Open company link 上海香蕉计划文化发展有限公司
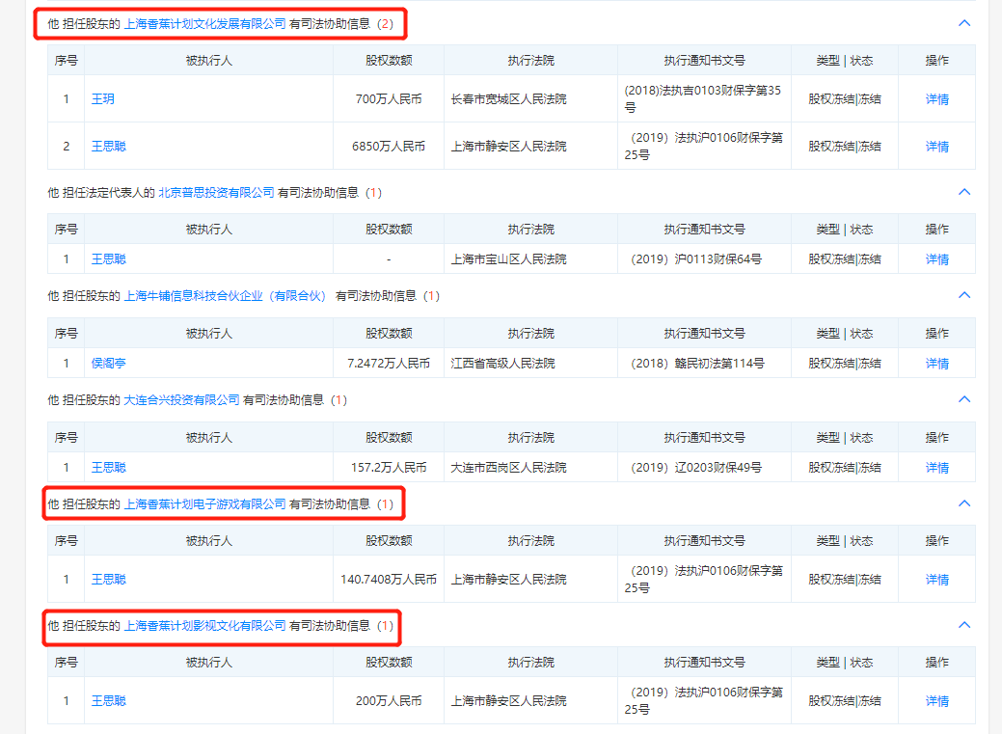This screenshot has width=1002, height=734. coord(204,23)
